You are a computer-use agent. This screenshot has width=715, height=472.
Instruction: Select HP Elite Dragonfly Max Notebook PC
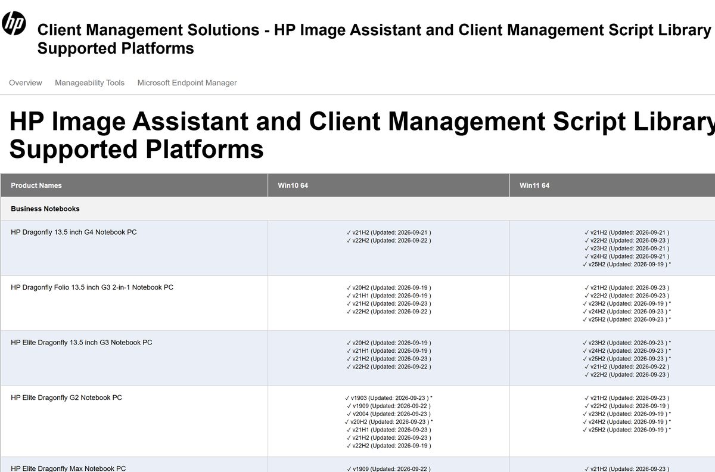[69, 469]
